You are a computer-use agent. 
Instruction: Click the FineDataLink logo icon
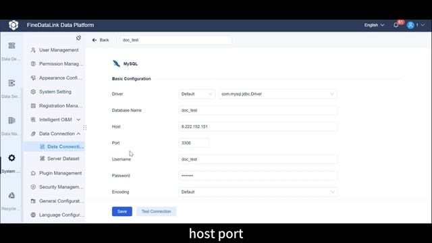point(13,25)
